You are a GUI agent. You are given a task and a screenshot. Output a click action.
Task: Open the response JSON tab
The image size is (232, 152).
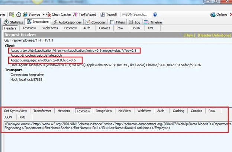[8, 117]
